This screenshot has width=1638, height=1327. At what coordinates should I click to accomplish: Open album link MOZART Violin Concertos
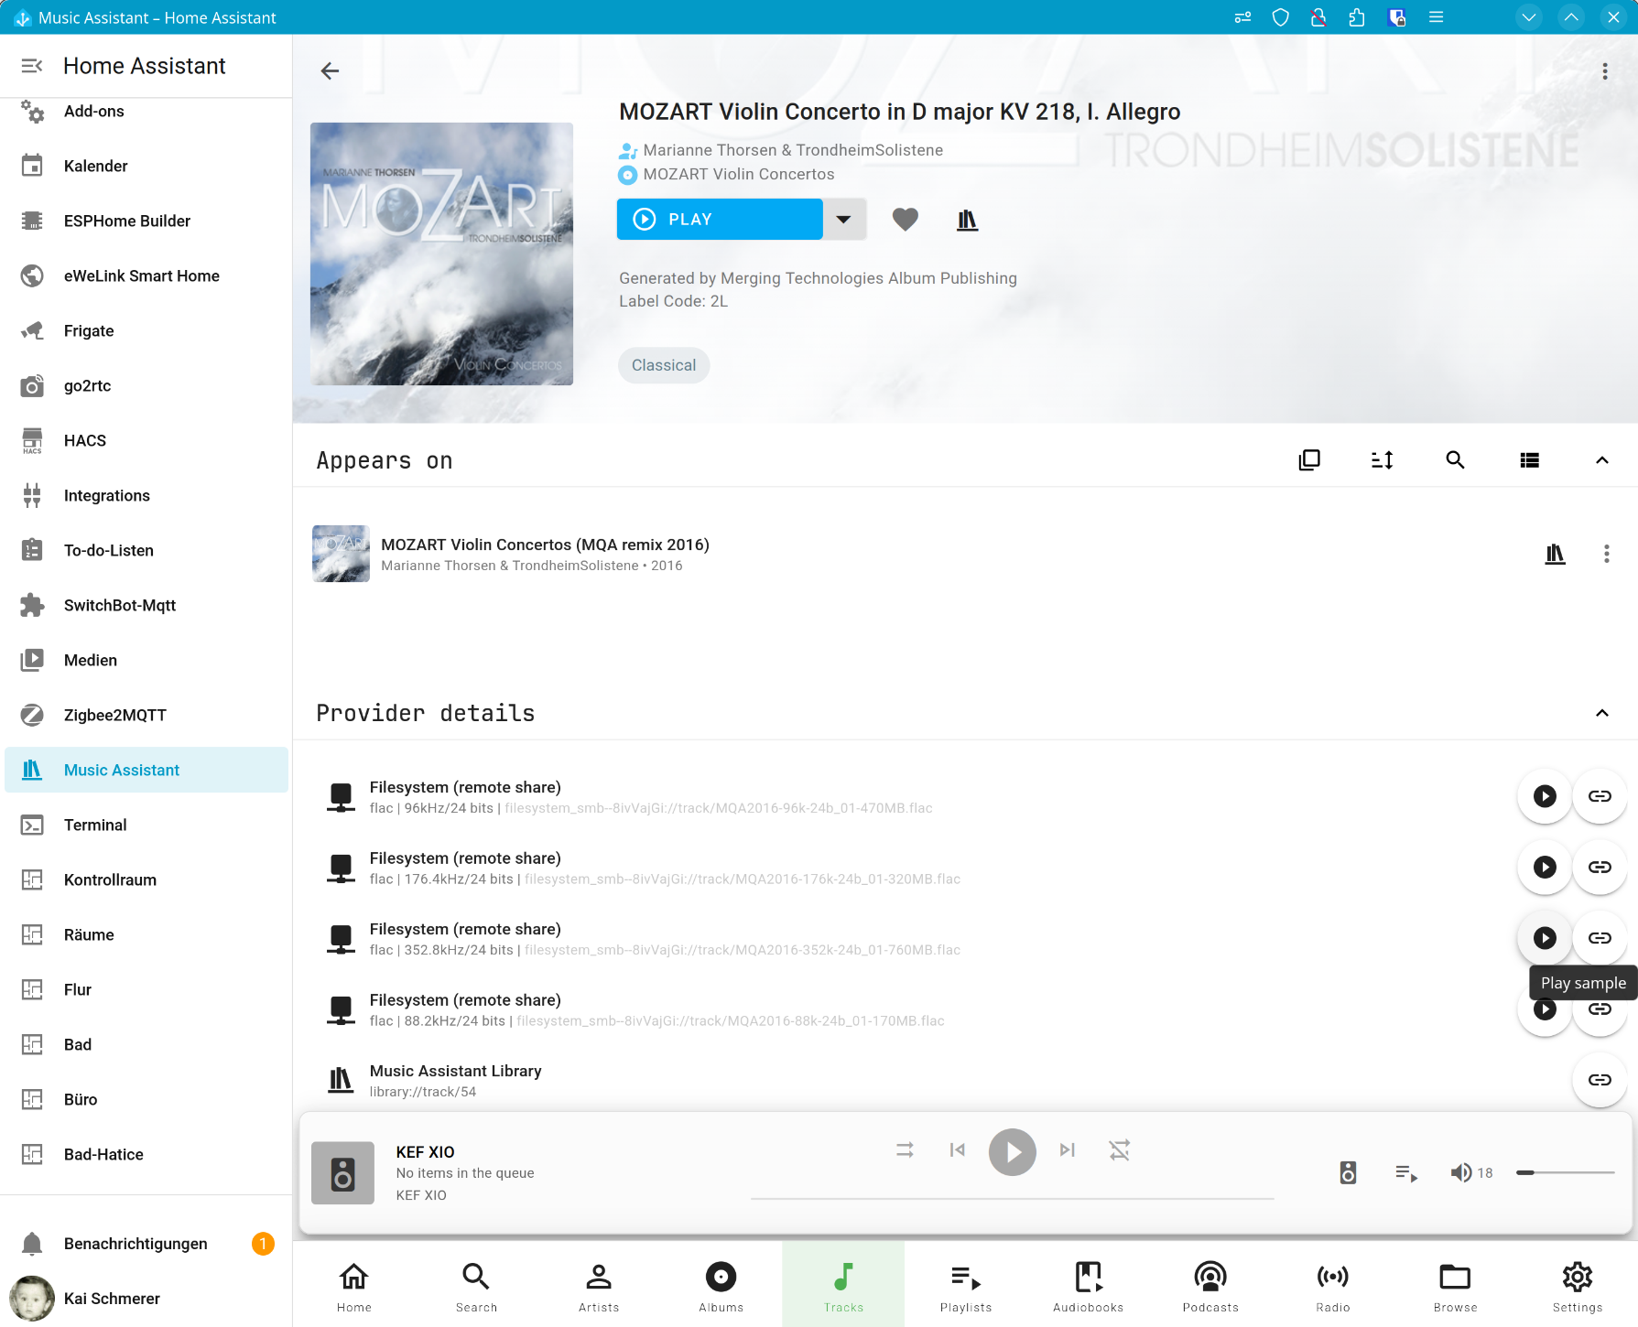point(739,174)
